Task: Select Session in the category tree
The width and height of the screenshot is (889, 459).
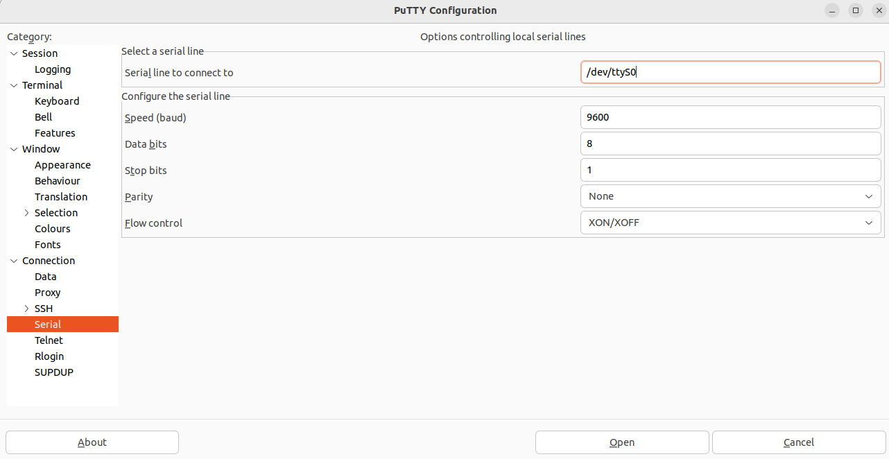Action: pyautogui.click(x=40, y=53)
